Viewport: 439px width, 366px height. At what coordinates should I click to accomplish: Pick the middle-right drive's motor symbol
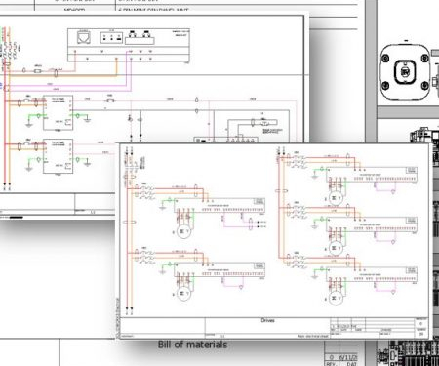coord(336,249)
